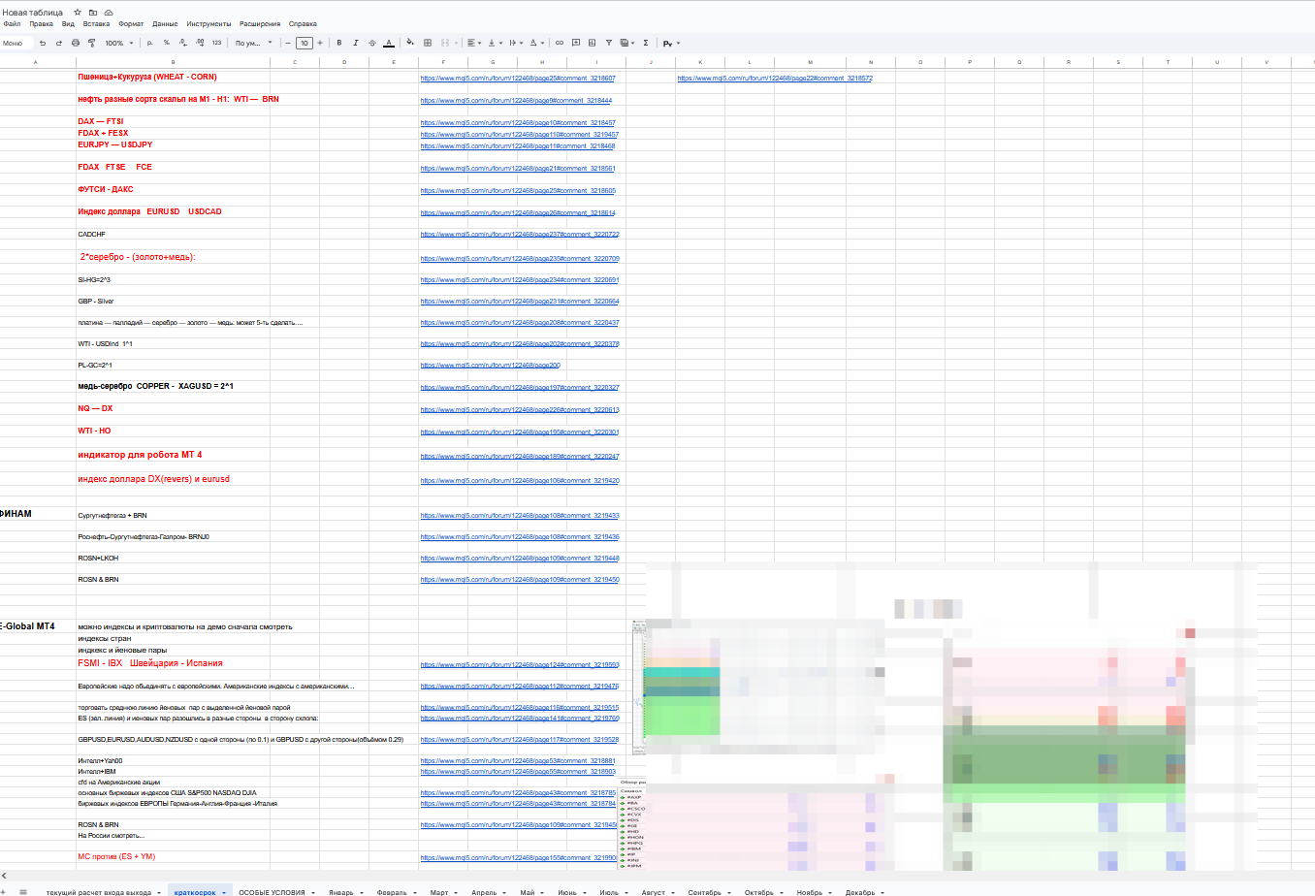Open the cell borders tool
The width and height of the screenshot is (1315, 896).
click(428, 43)
